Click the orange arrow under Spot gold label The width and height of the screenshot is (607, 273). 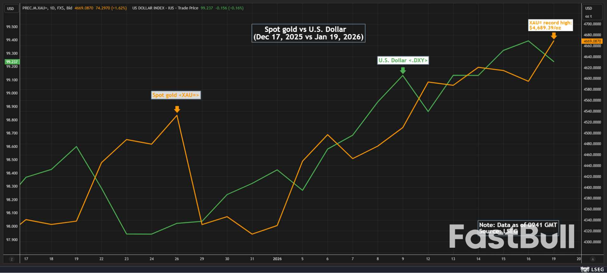[177, 109]
